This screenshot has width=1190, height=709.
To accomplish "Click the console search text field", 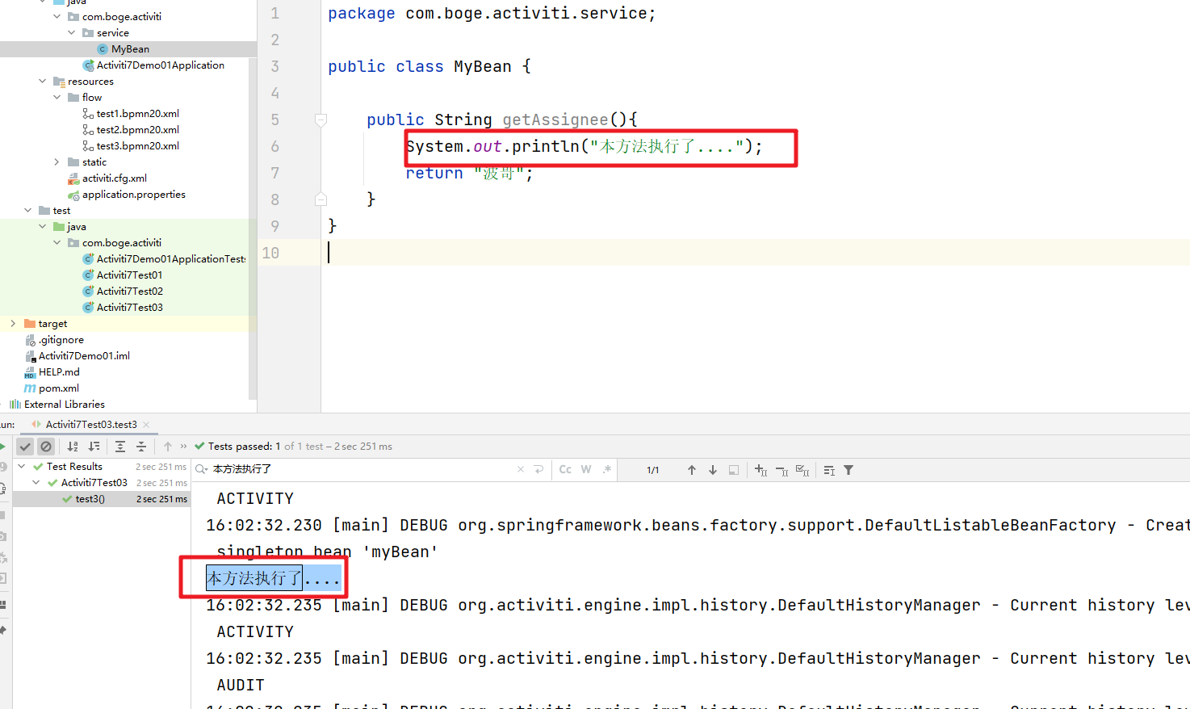I will 355,469.
